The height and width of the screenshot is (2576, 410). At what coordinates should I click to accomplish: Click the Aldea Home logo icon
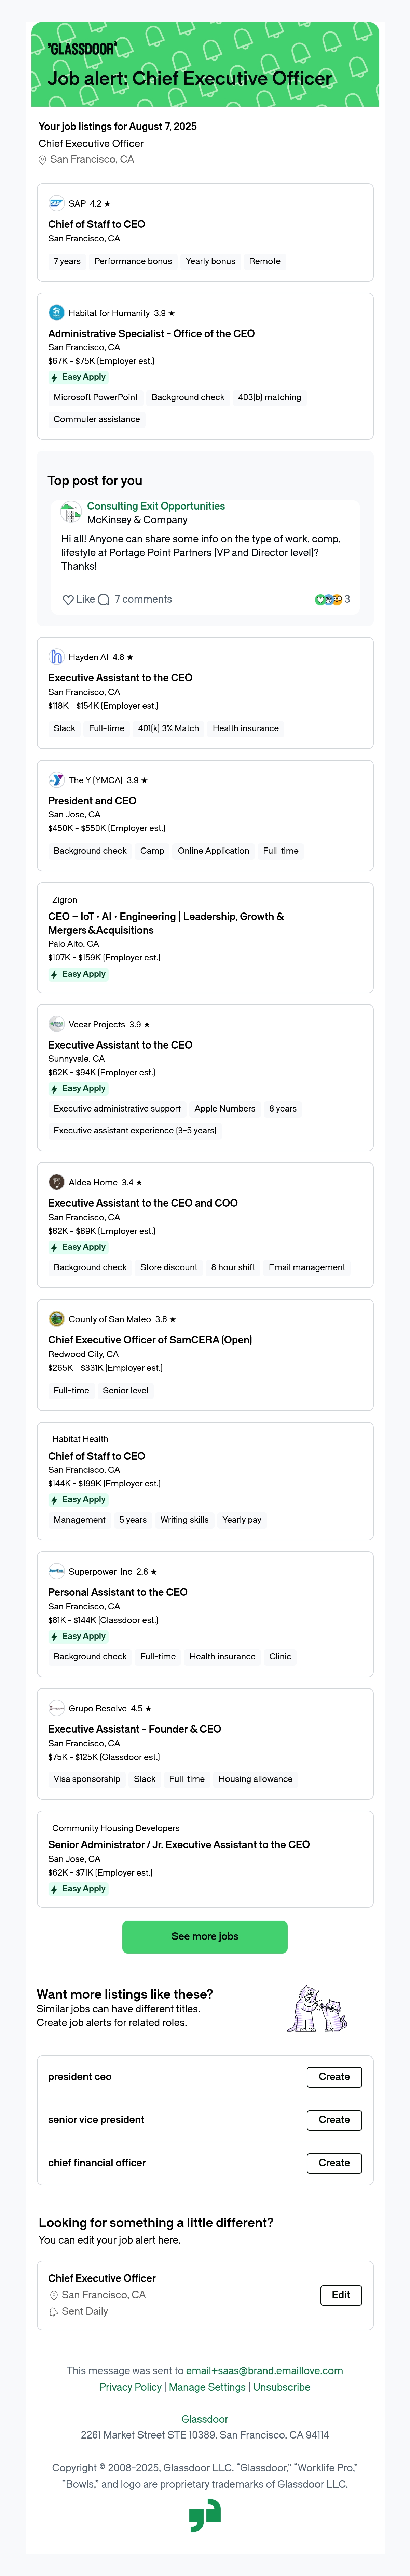(56, 1182)
